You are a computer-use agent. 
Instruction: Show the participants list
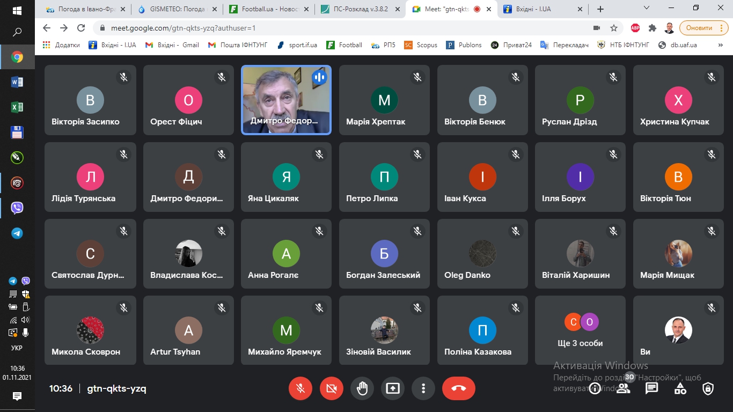coord(623,388)
